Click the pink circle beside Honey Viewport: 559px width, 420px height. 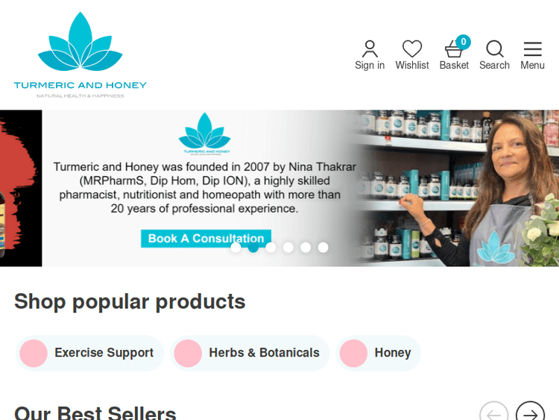[353, 354]
